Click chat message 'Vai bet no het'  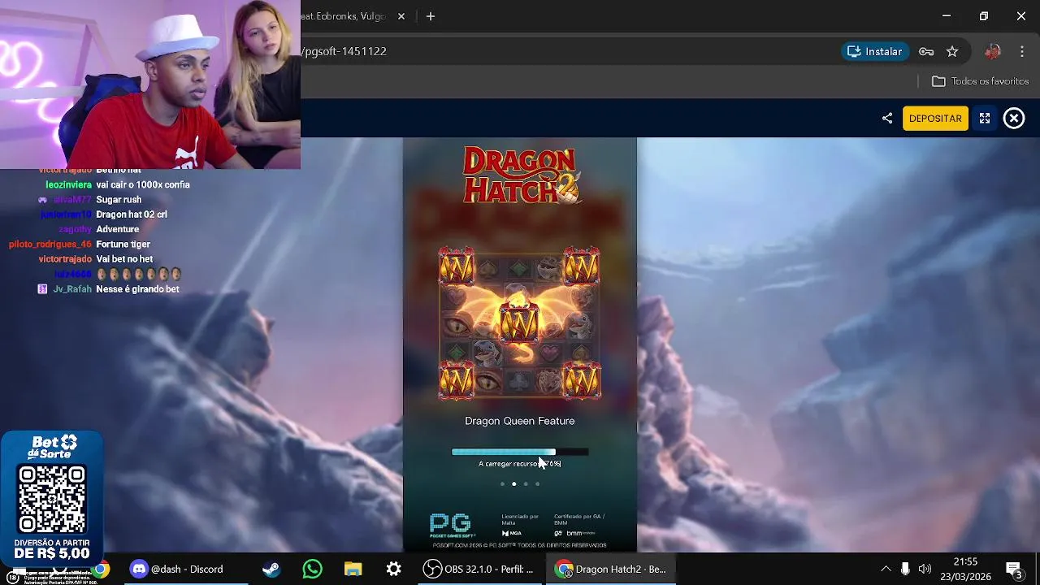point(124,259)
